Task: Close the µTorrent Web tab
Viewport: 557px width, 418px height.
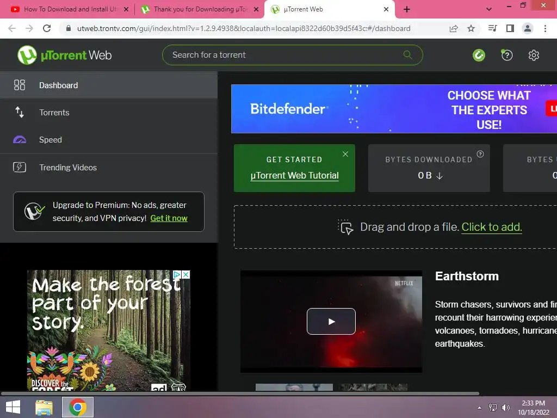Action: pos(386,9)
